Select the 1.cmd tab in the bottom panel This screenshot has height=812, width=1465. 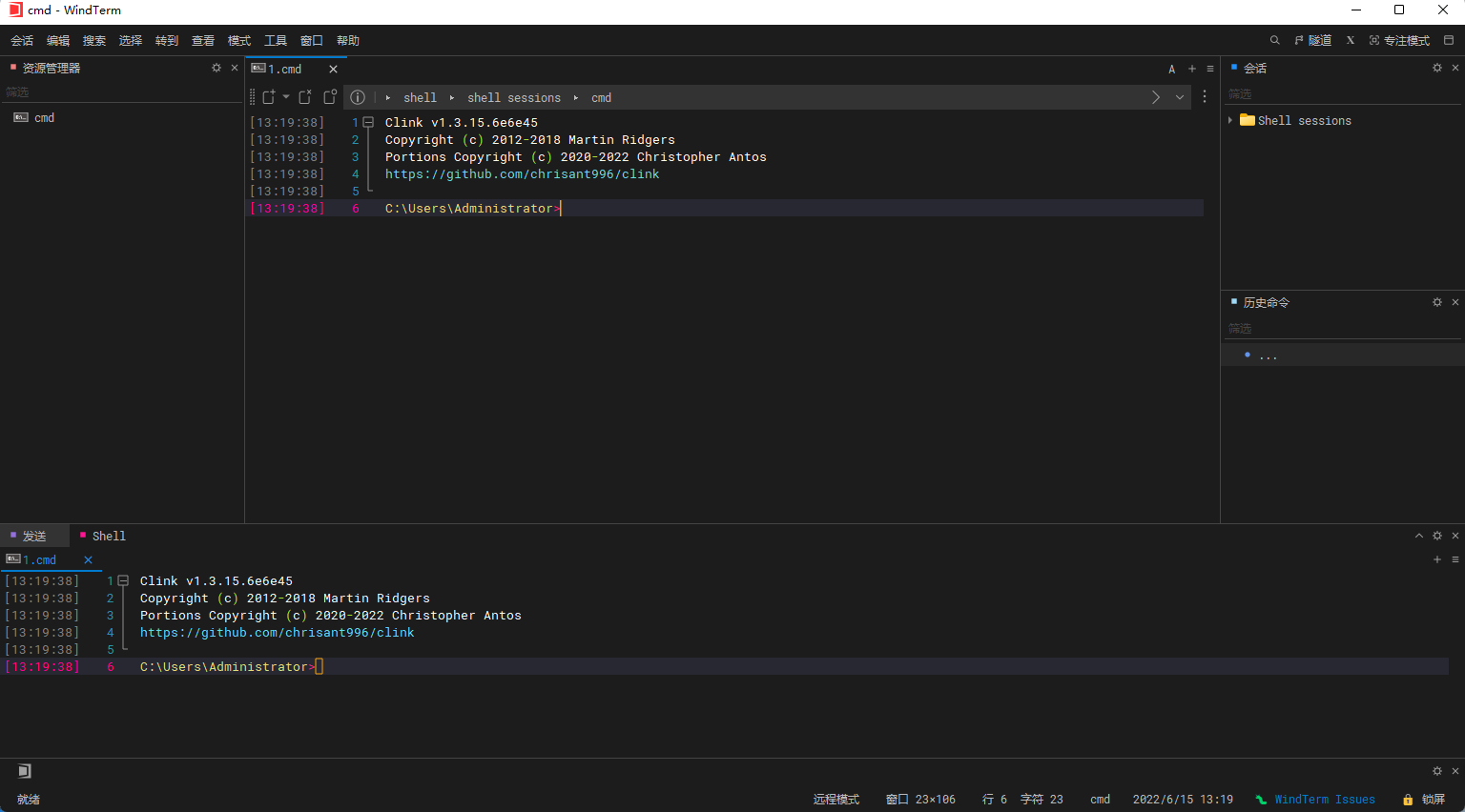40,560
